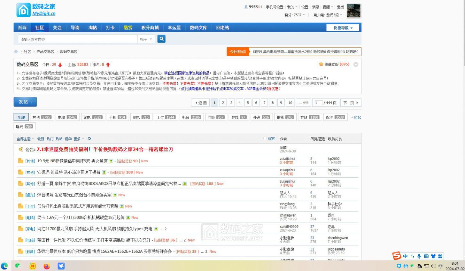Click the 发帖 new post button
The image size is (465, 271).
coord(25,102)
